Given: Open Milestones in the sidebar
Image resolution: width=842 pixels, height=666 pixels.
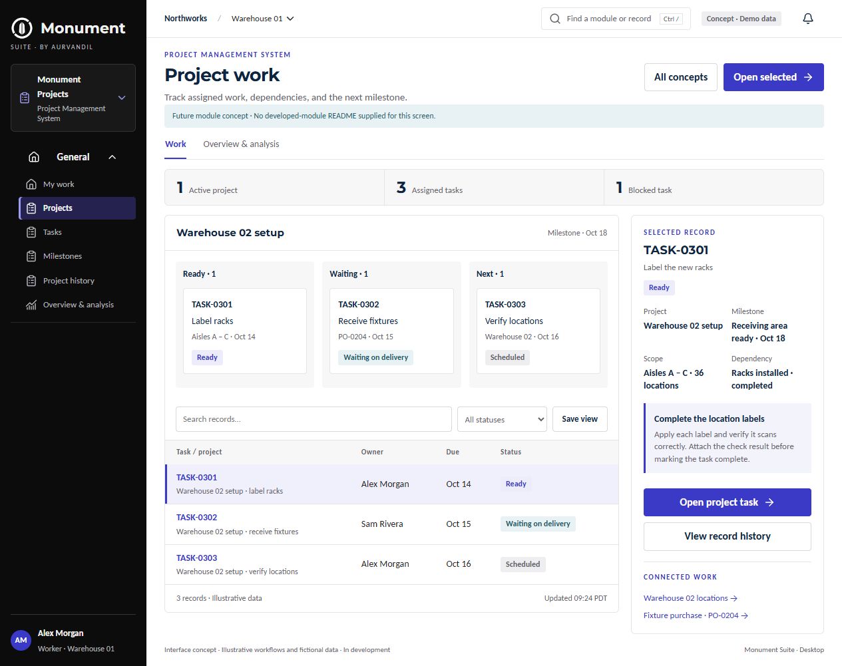Looking at the screenshot, I should point(77,256).
